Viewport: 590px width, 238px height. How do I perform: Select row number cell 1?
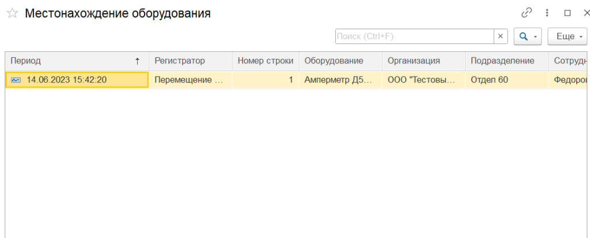[266, 80]
